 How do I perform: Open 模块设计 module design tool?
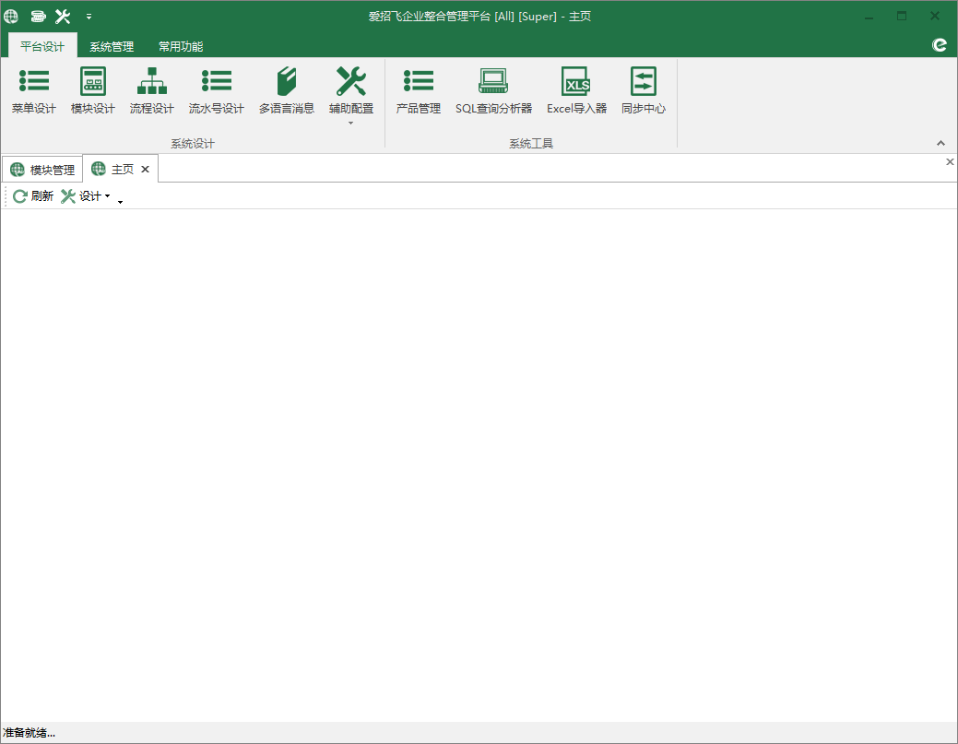[93, 91]
